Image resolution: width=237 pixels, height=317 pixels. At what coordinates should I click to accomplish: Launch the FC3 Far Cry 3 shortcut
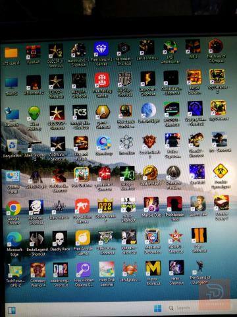tap(80, 112)
